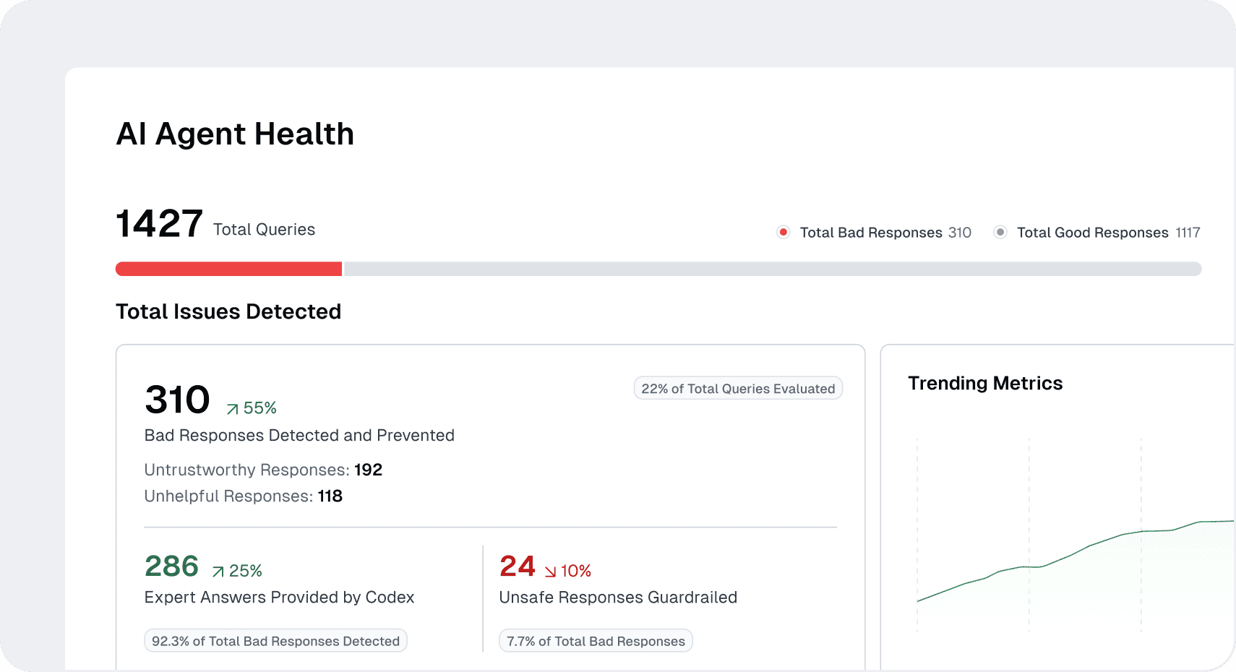Click the red portion of the queries progress bar
Viewport: 1236px width, 672px height.
[x=228, y=268]
